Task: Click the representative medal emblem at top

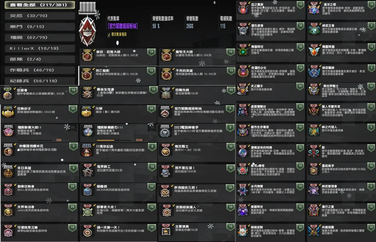Action: tap(88, 25)
